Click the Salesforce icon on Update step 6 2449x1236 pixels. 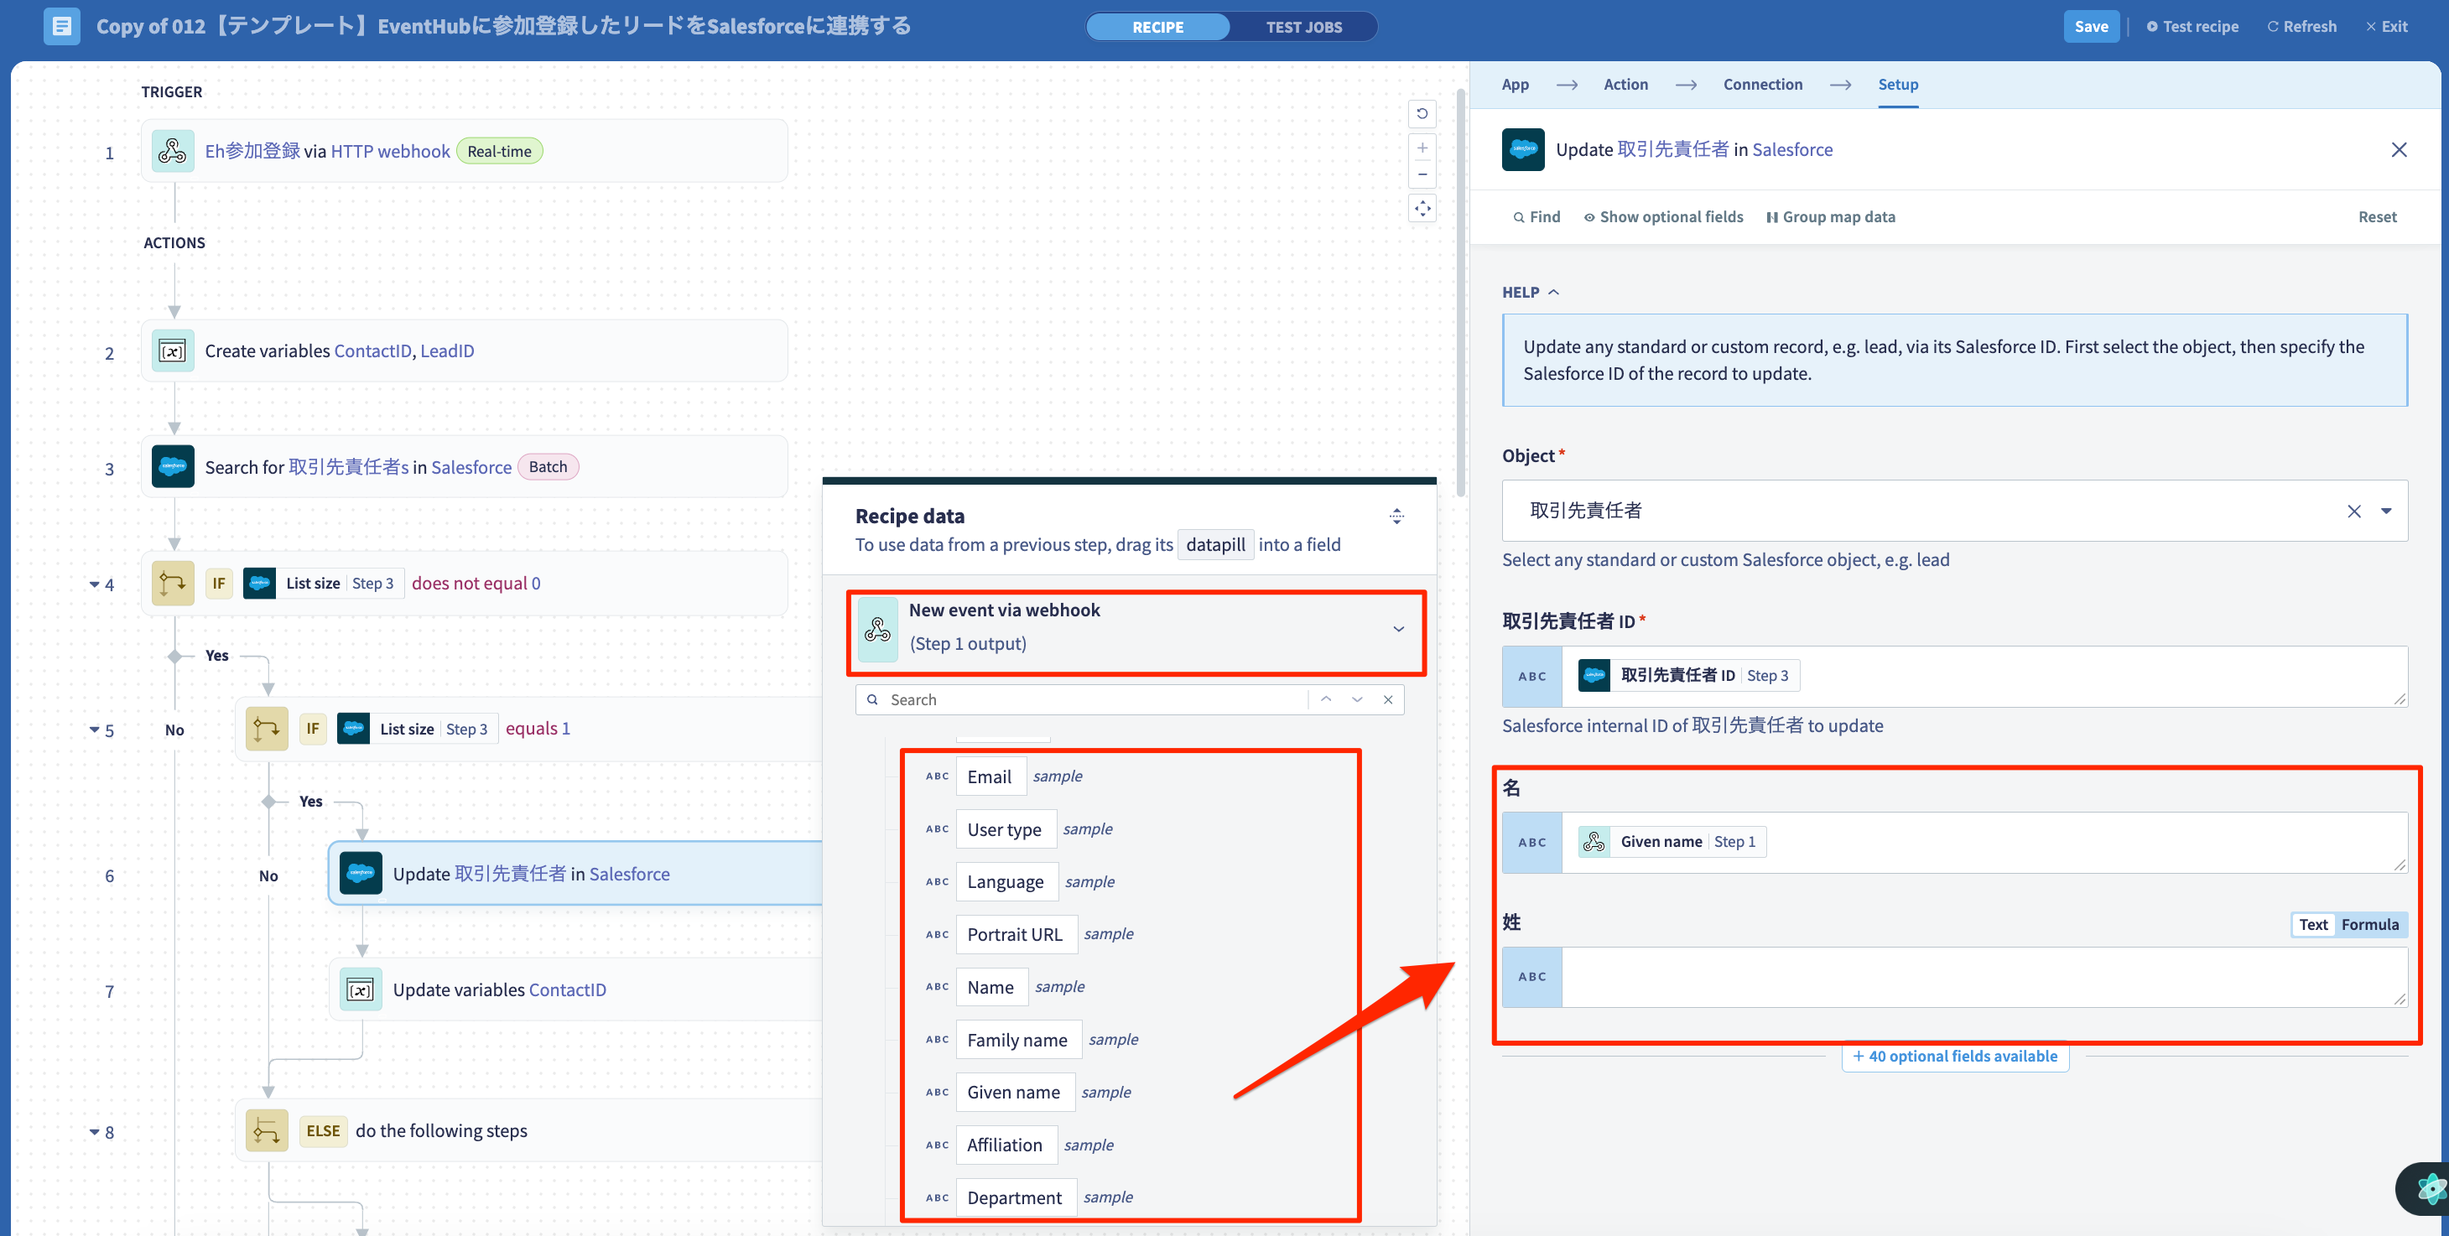pyautogui.click(x=361, y=873)
